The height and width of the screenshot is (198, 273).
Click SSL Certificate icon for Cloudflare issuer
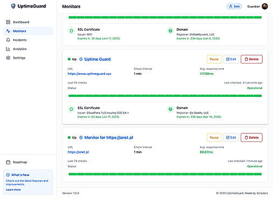[x=71, y=109]
